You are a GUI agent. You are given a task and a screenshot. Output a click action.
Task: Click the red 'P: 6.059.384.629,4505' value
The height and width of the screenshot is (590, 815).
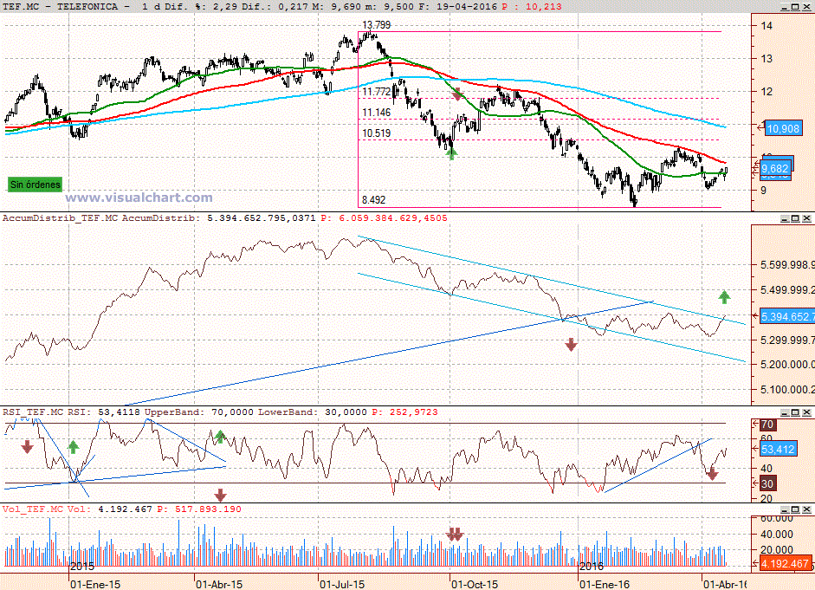coord(384,218)
